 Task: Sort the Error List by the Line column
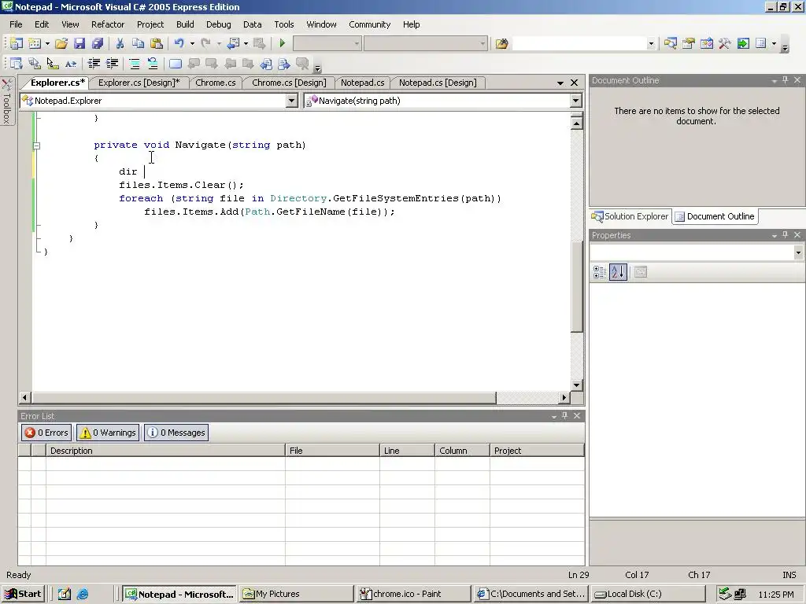[407, 451]
